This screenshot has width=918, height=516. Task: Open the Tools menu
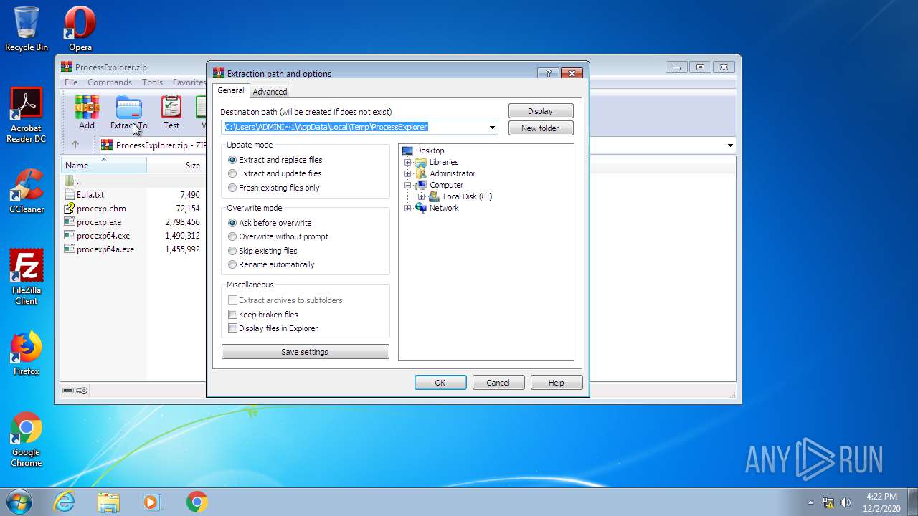coord(152,82)
